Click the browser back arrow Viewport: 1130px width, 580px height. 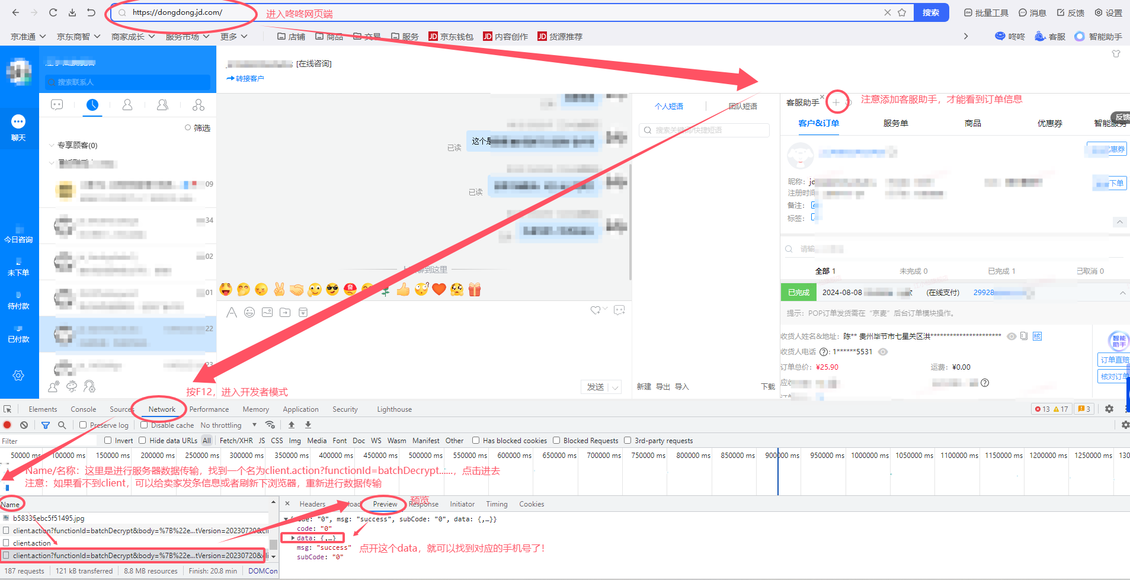tap(15, 12)
